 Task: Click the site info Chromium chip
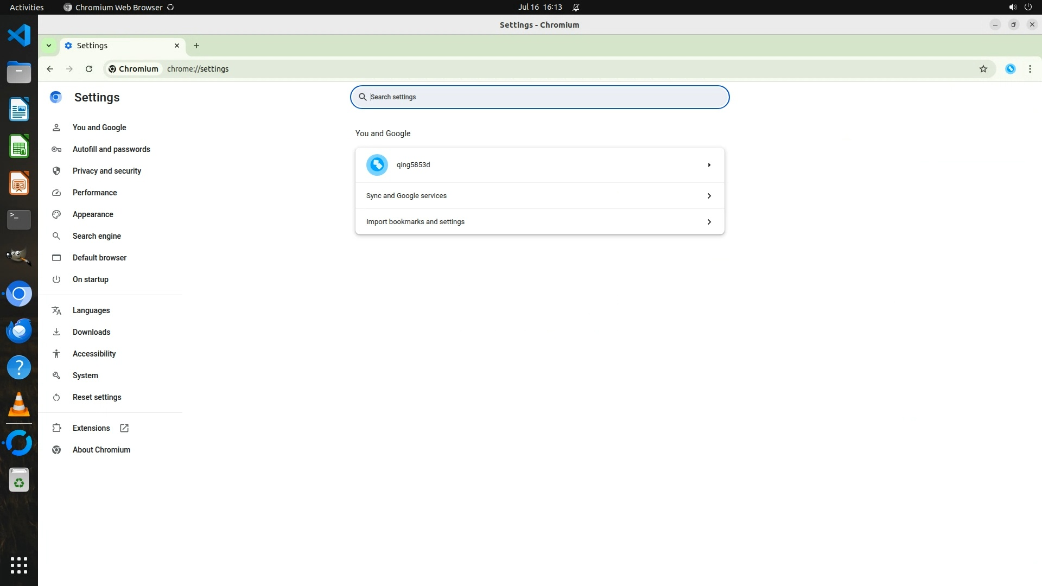(x=134, y=69)
